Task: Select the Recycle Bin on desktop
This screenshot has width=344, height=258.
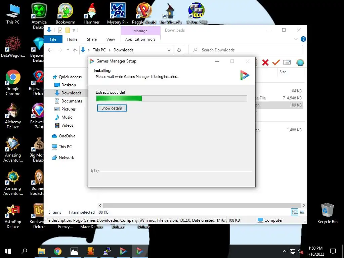Action: point(327,213)
